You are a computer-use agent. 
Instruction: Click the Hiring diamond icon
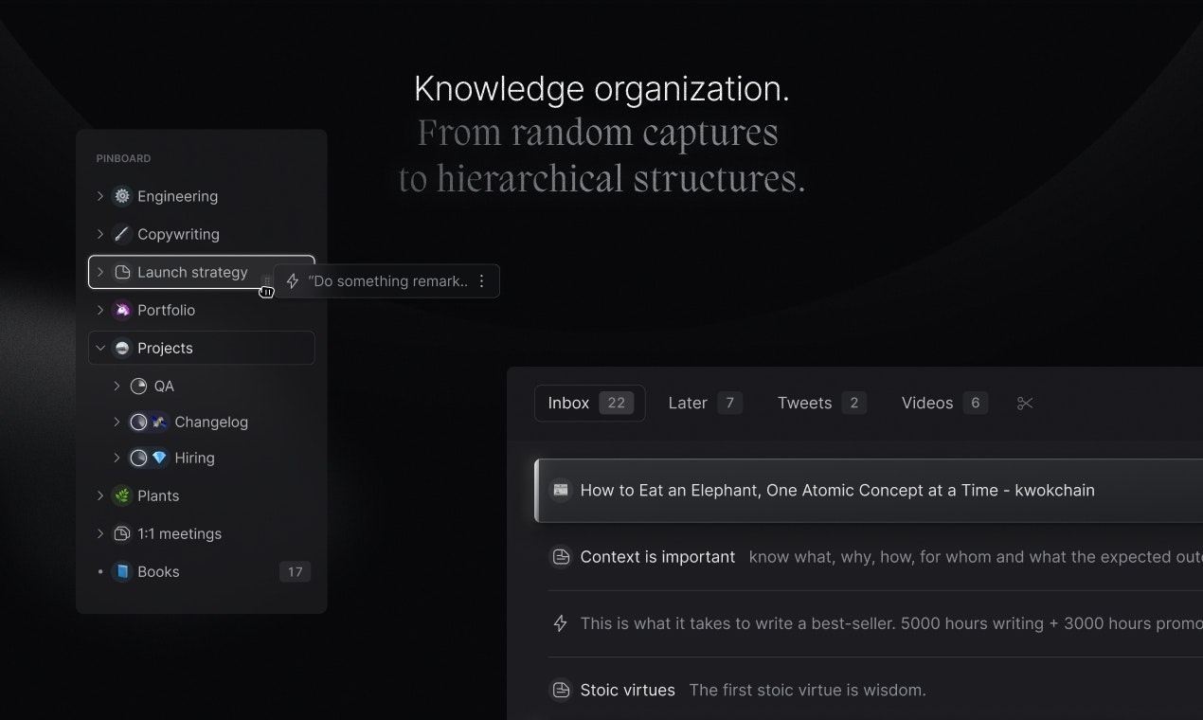click(159, 458)
